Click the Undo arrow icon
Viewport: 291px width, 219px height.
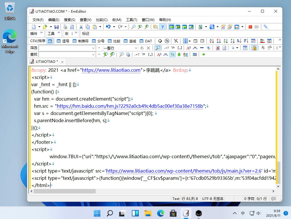[x=108, y=27]
